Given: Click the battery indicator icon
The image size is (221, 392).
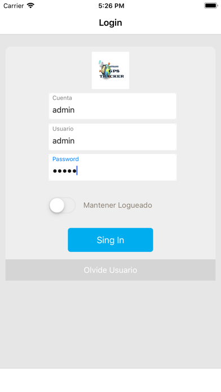Looking at the screenshot, I should [x=211, y=6].
